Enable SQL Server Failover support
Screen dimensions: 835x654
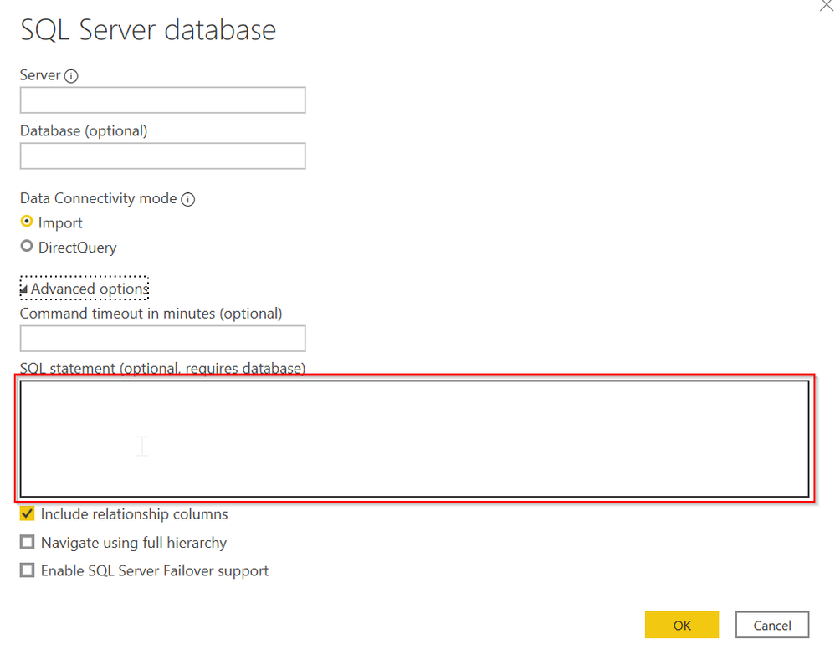coord(27,570)
